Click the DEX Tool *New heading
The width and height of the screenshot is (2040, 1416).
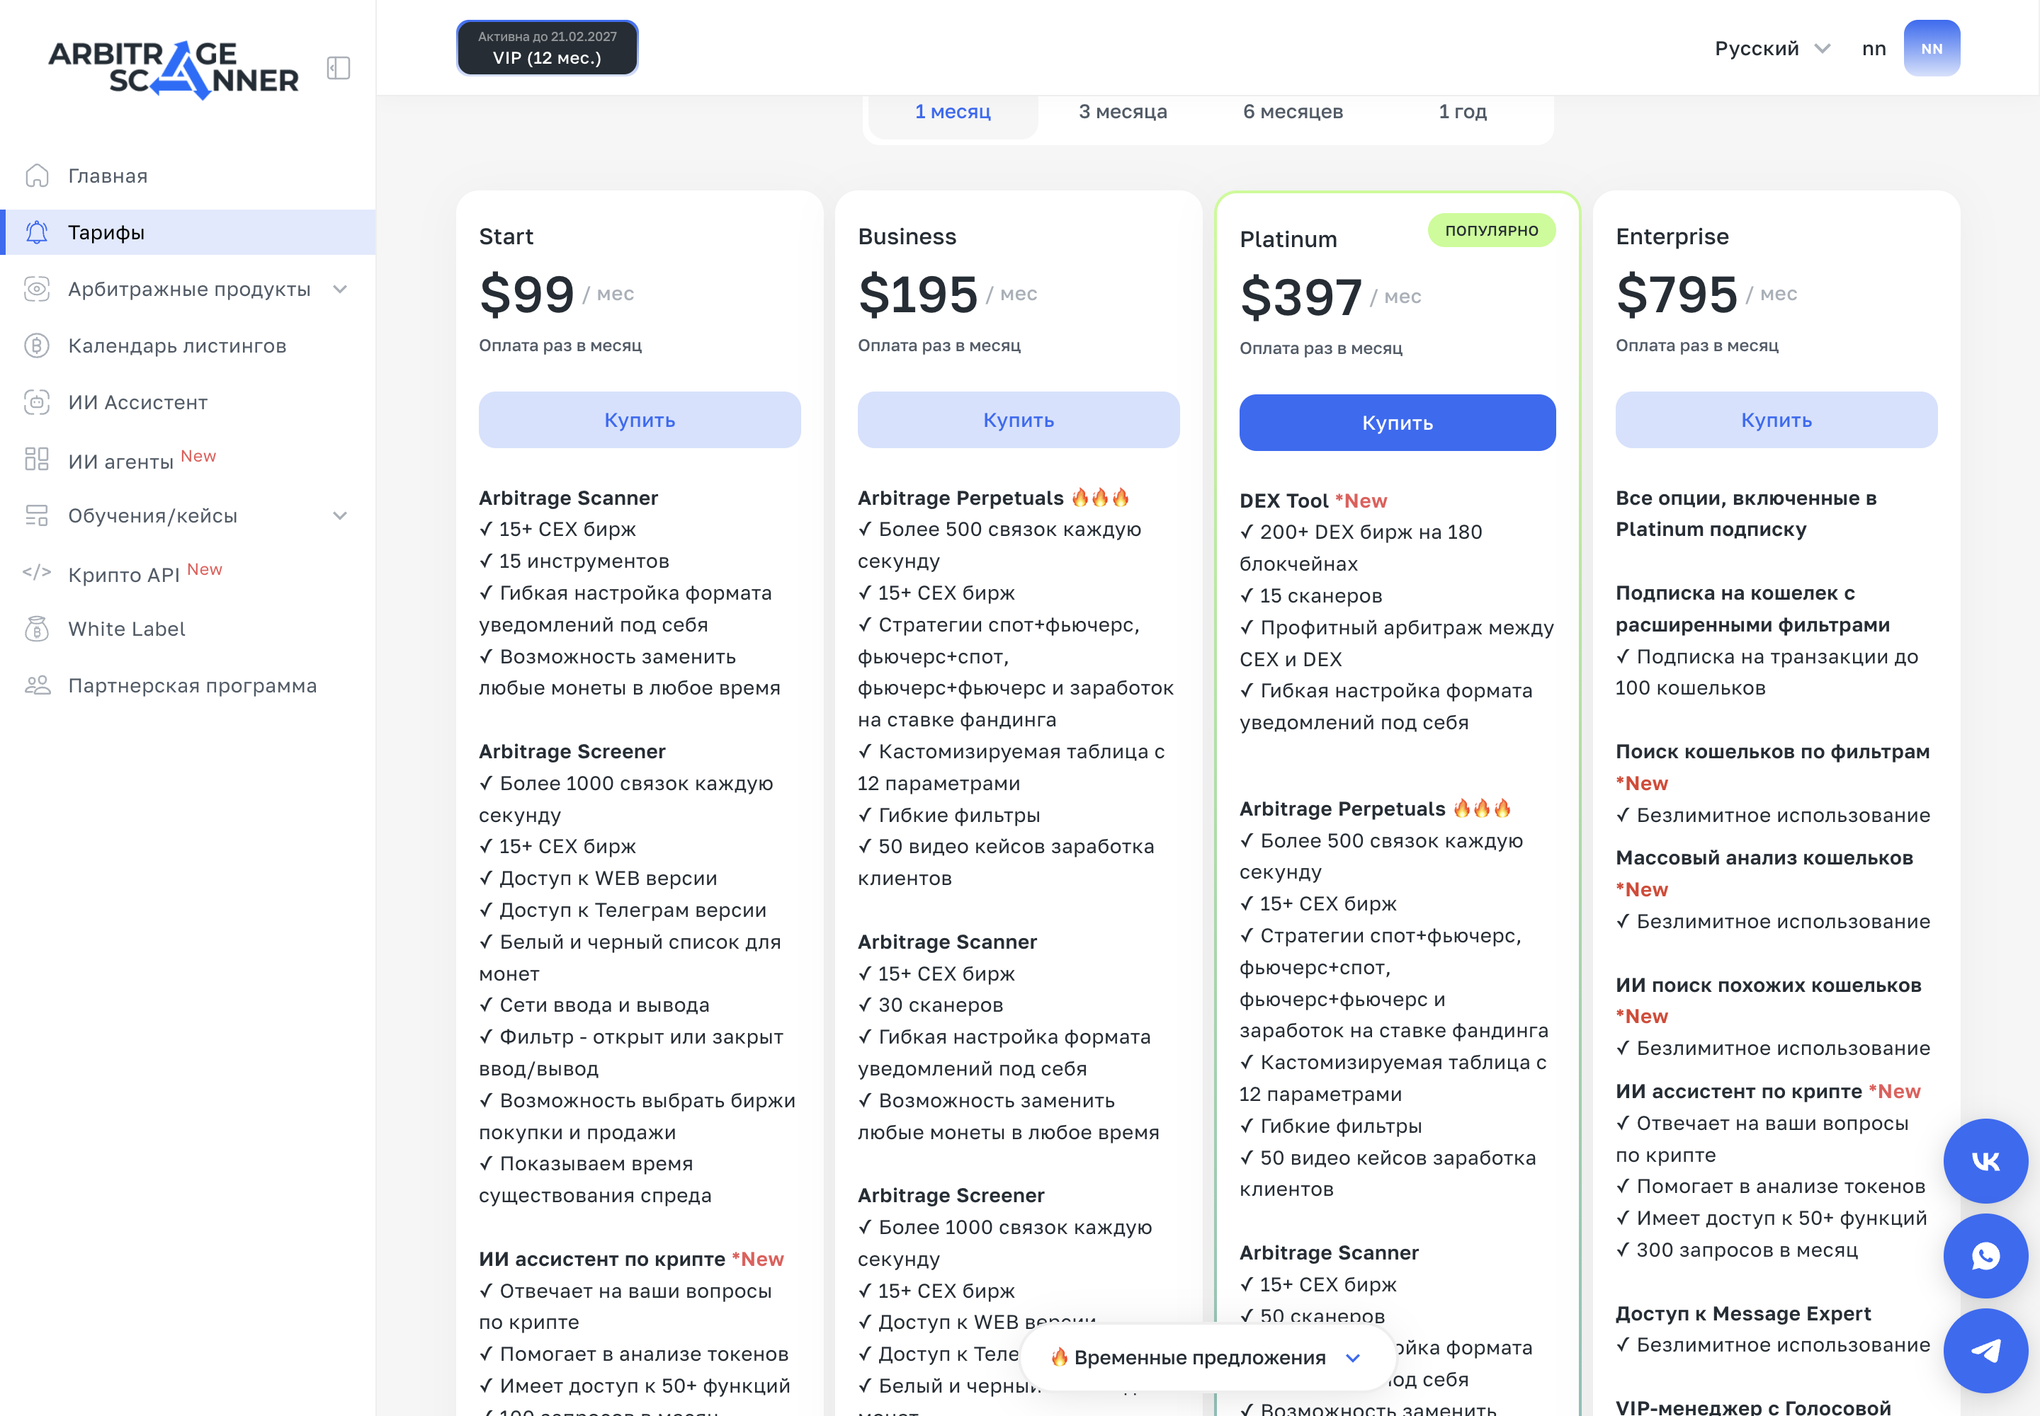(1313, 501)
